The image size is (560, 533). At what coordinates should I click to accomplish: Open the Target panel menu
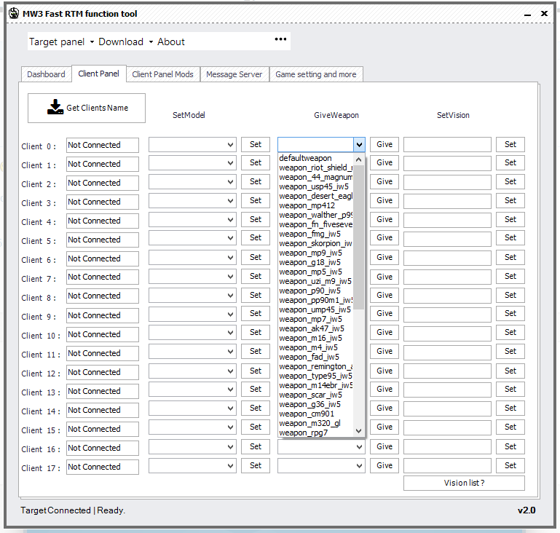pyautogui.click(x=61, y=42)
